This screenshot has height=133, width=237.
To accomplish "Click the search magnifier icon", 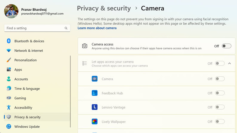I will [66, 28].
